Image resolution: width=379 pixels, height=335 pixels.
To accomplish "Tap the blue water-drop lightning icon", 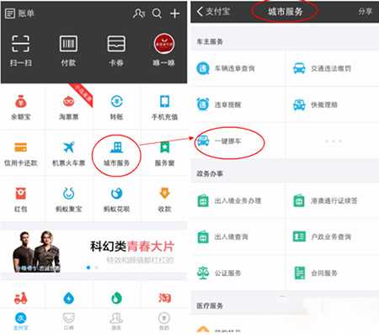I will [x=68, y=298].
